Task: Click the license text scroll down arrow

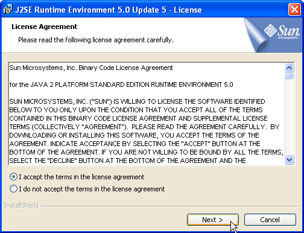Action: [290, 160]
